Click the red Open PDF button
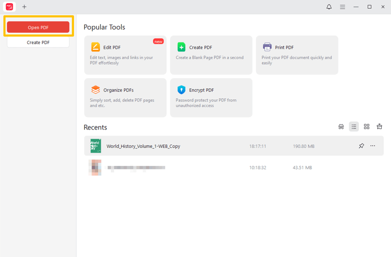 pyautogui.click(x=38, y=28)
